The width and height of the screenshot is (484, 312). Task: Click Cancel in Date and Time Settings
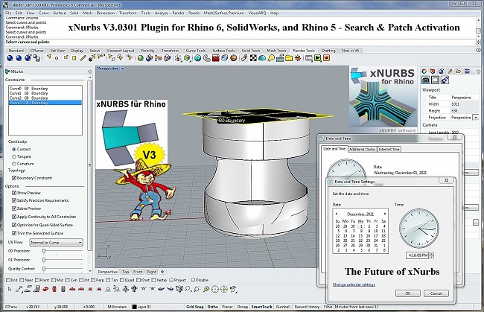(436, 293)
